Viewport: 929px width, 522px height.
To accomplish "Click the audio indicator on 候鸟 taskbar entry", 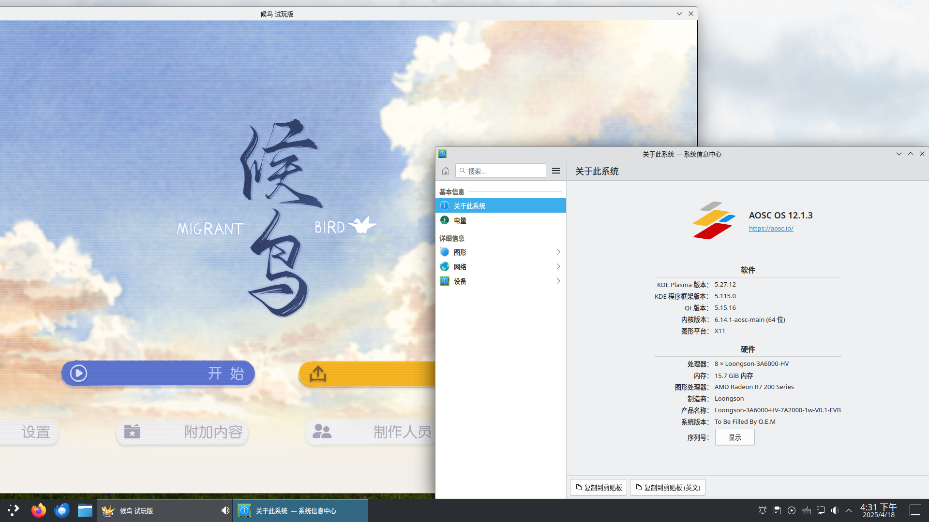I will click(x=225, y=510).
